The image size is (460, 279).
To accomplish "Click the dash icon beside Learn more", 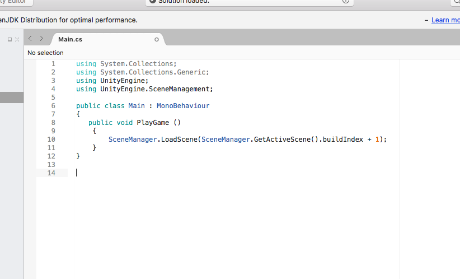I will click(426, 20).
